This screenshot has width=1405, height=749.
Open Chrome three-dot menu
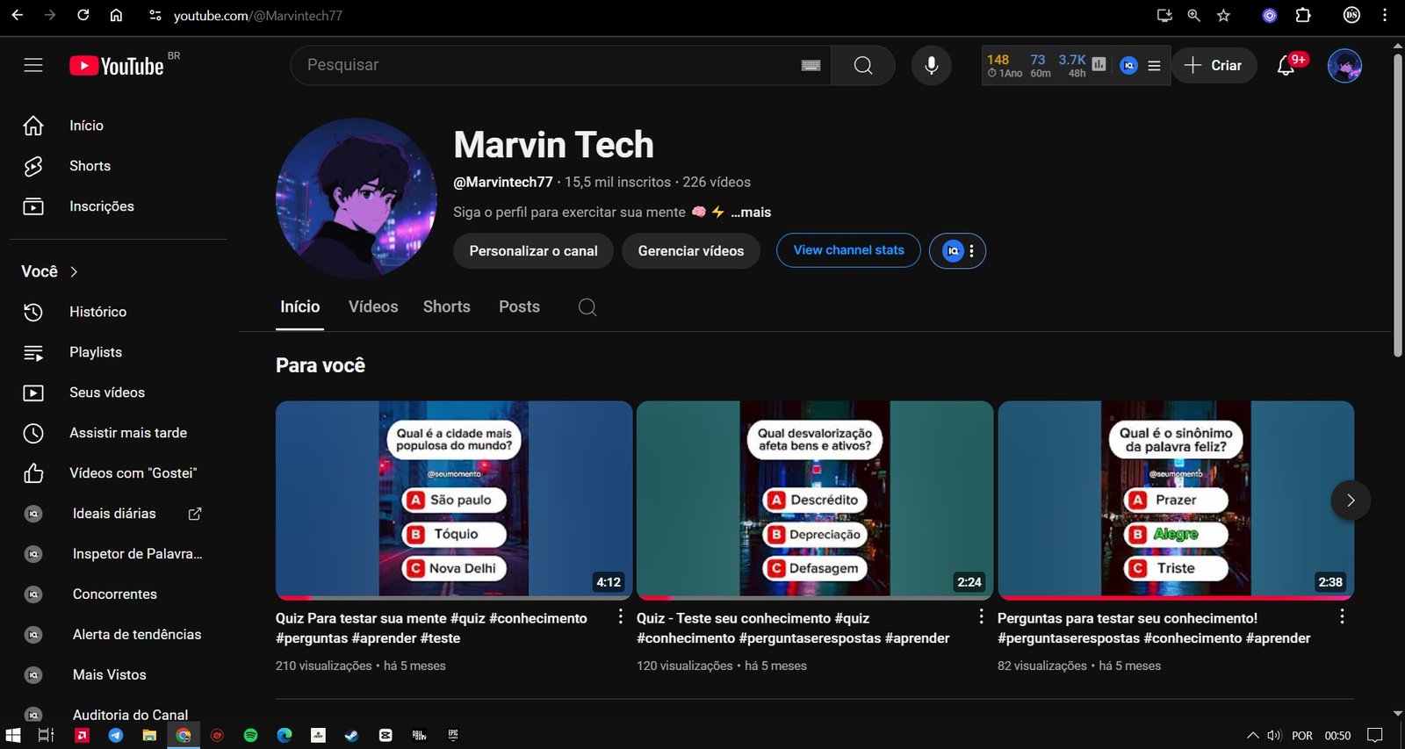(1385, 15)
